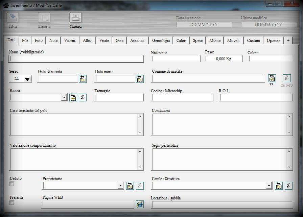Click the Valutazione comportamento text area

pyautogui.click(x=76, y=159)
